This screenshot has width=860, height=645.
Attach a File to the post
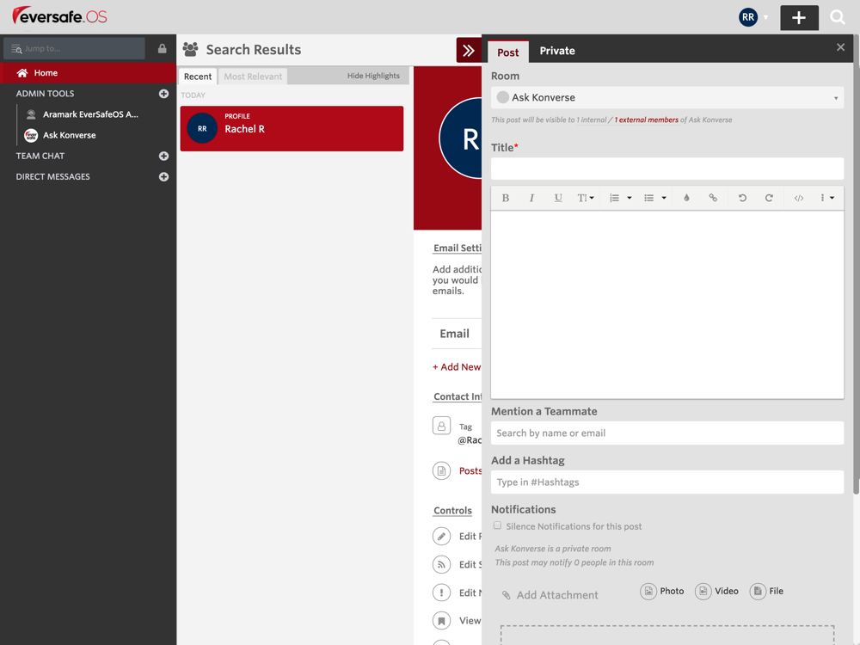767,592
